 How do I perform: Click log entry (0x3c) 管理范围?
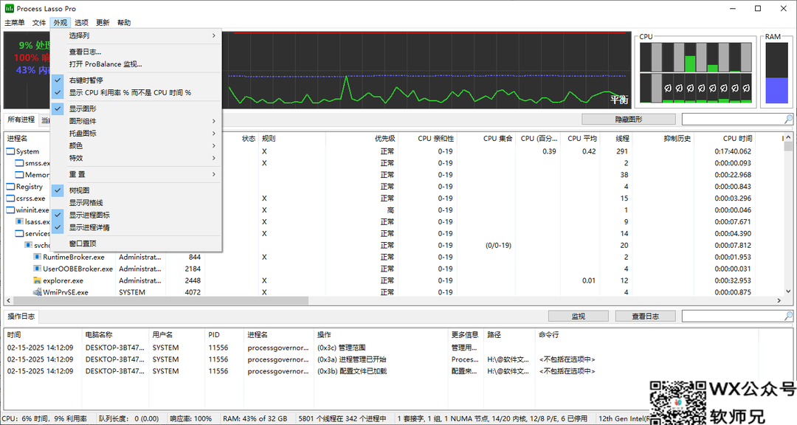point(341,348)
